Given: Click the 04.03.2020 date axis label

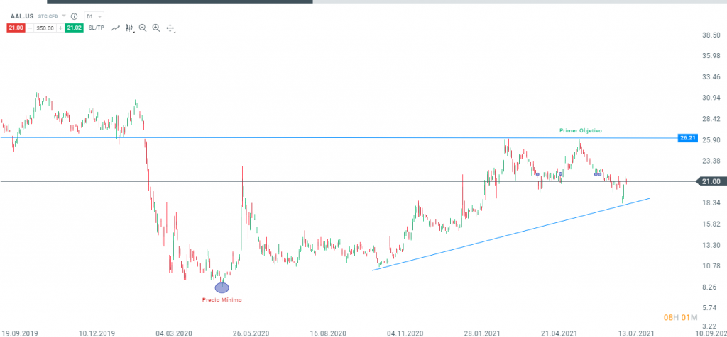Looking at the screenshot, I should (x=175, y=333).
